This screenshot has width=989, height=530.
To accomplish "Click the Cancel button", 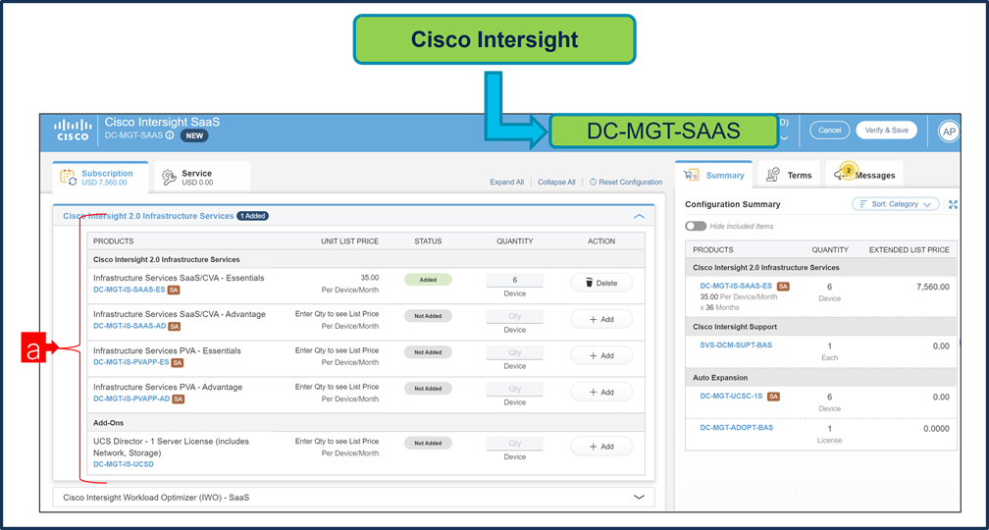I will [829, 130].
